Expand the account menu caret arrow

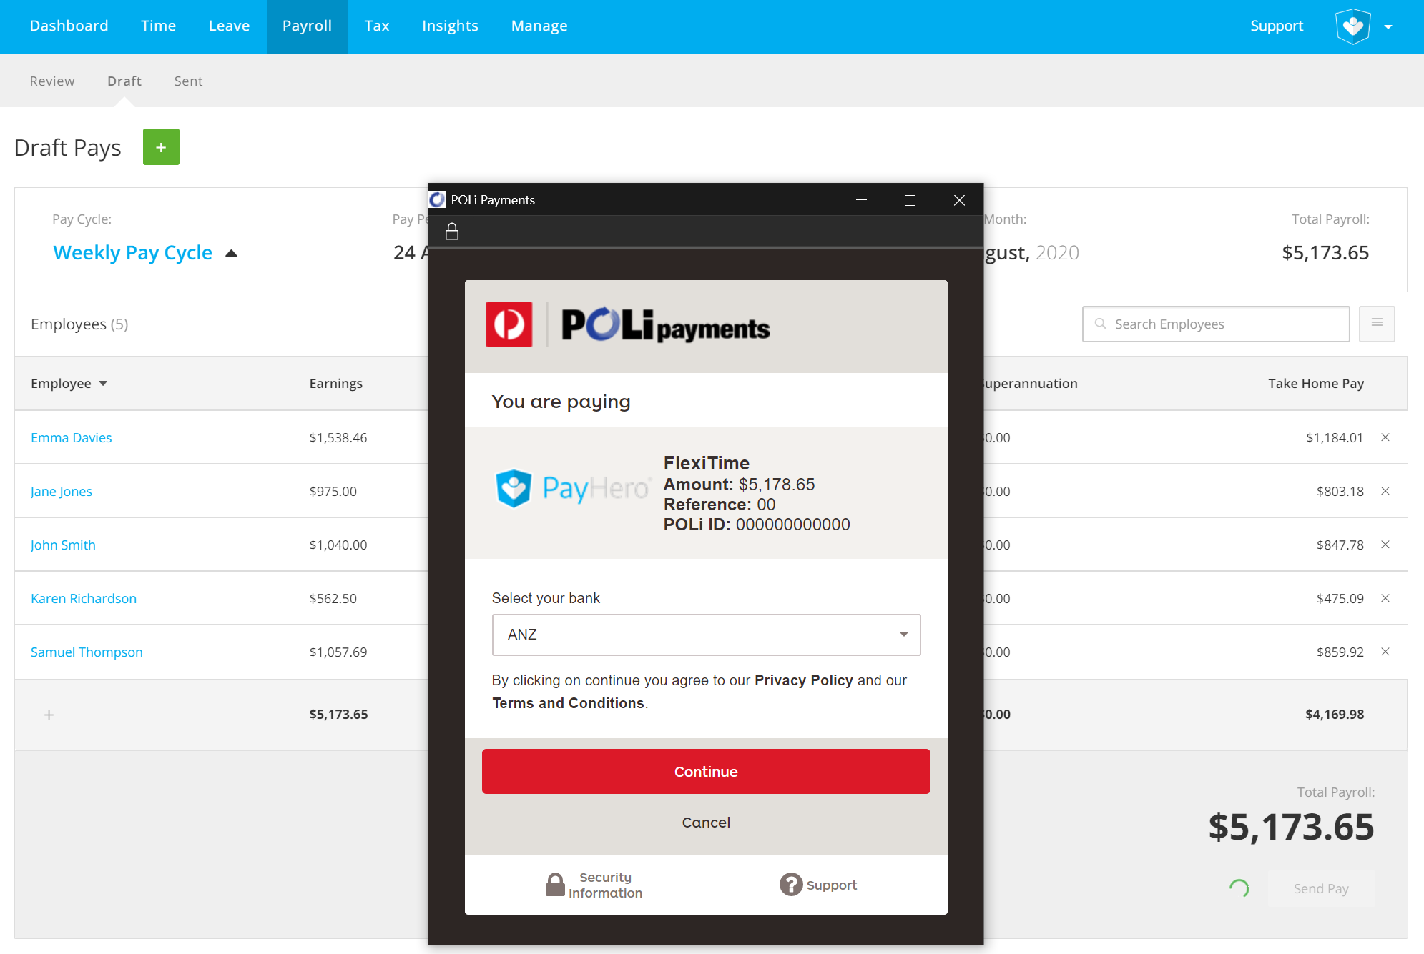click(1388, 27)
